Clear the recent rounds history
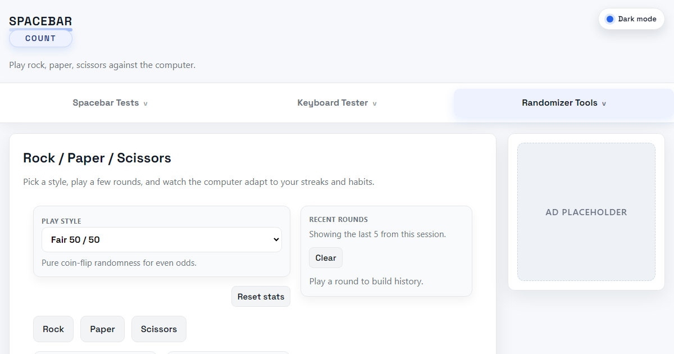This screenshot has height=354, width=674. pyautogui.click(x=326, y=258)
